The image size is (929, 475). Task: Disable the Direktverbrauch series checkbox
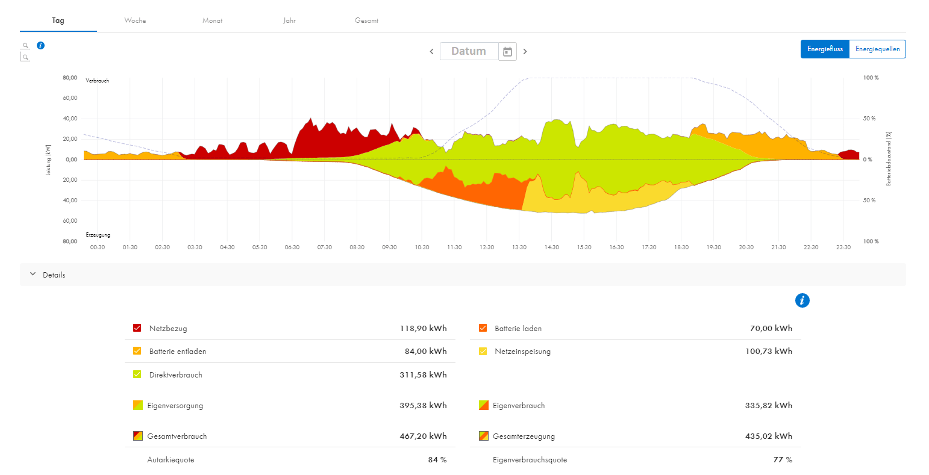[137, 374]
